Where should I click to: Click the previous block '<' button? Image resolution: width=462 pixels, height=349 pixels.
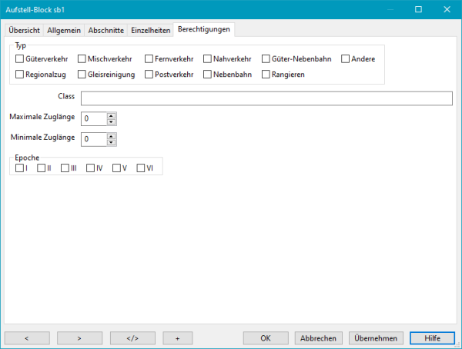pyautogui.click(x=27, y=337)
